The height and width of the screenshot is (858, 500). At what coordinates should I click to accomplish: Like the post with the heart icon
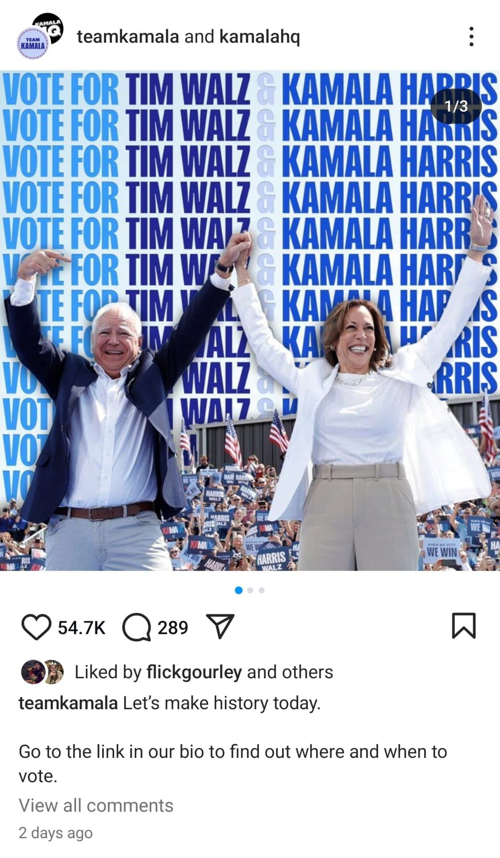pyautogui.click(x=36, y=627)
